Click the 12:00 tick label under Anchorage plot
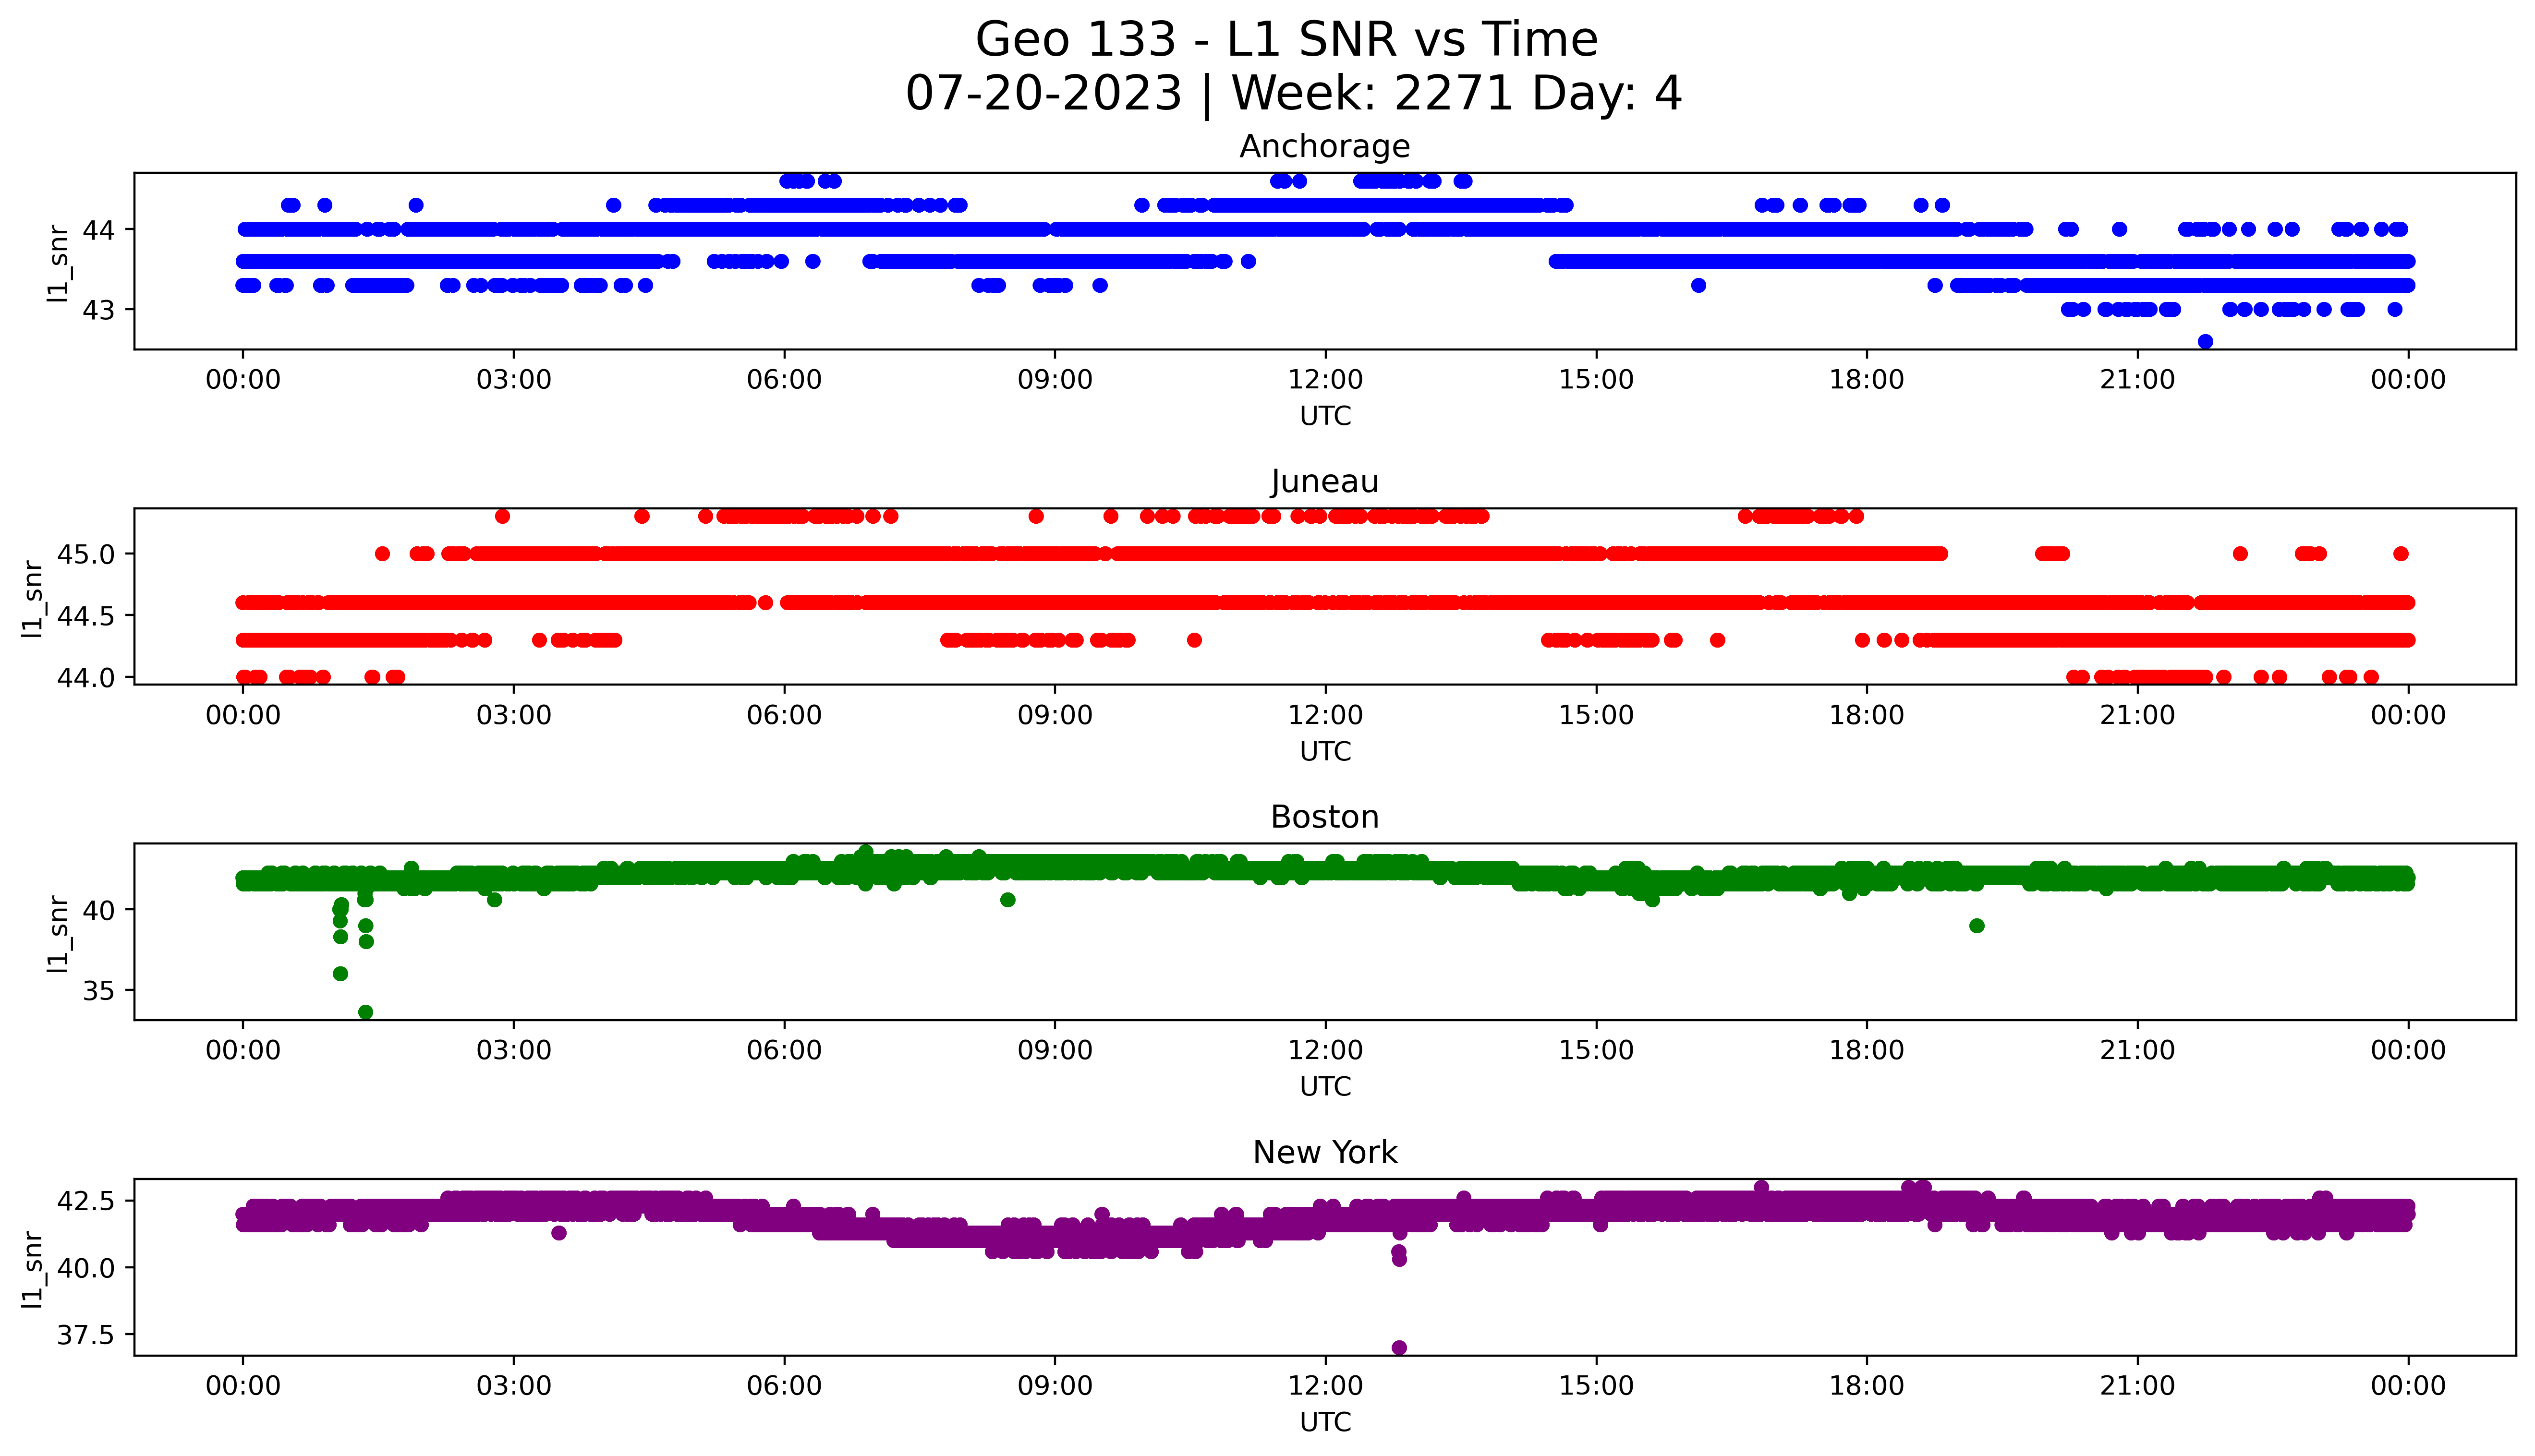 point(1325,380)
